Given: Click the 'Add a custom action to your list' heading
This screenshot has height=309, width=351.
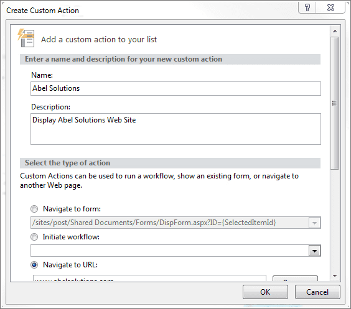Looking at the screenshot, I should pyautogui.click(x=99, y=39).
